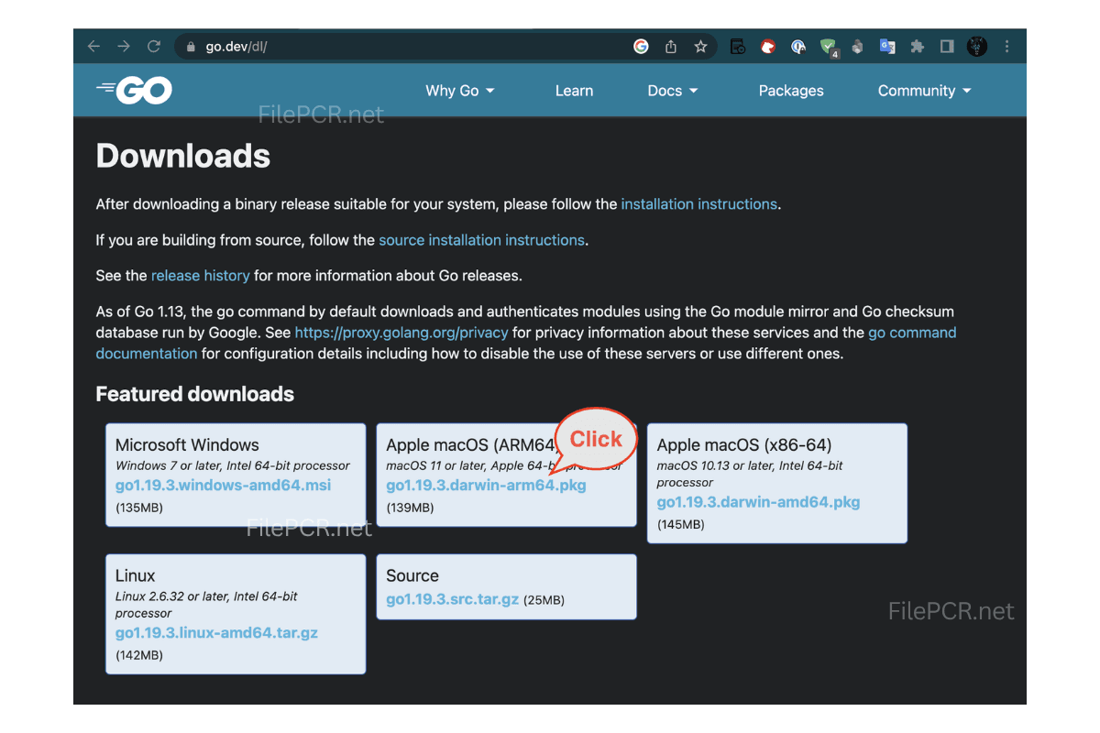Click the 'Windows 7 or later' description
The image size is (1100, 733).
click(x=233, y=465)
